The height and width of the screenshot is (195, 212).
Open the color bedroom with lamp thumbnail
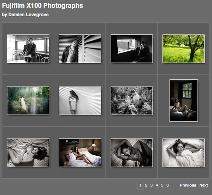pos(80,153)
